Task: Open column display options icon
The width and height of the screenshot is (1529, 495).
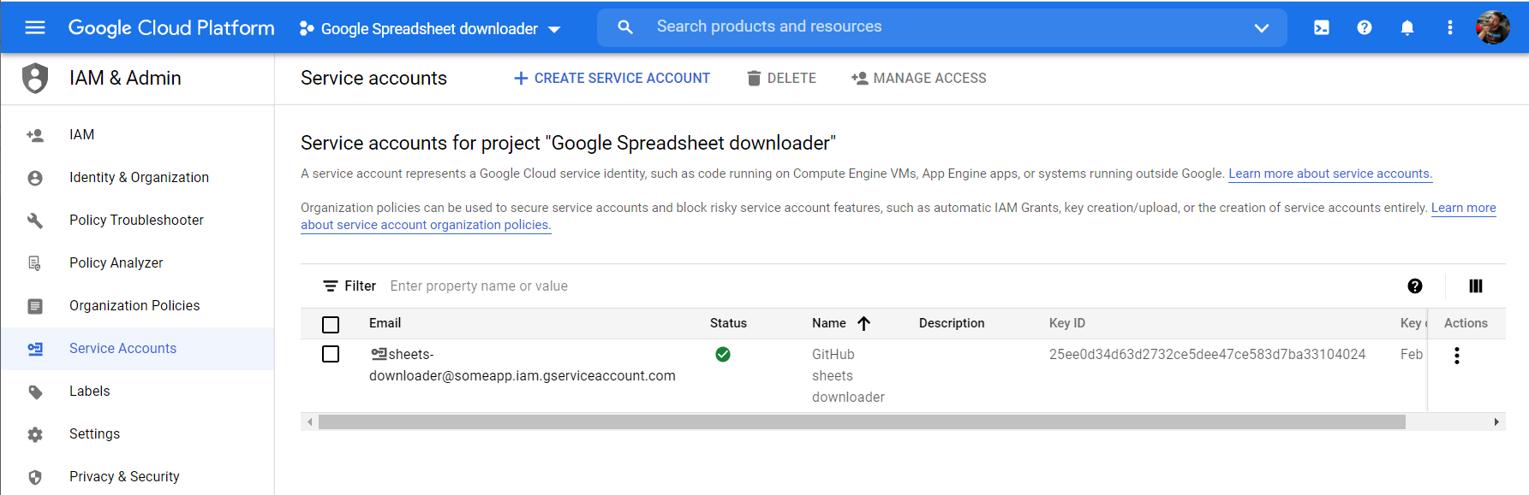Action: (x=1476, y=286)
